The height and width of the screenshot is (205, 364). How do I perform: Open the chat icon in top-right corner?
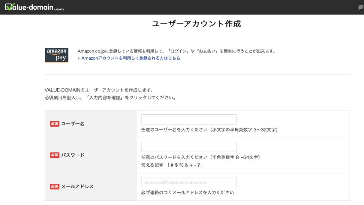(360, 8)
